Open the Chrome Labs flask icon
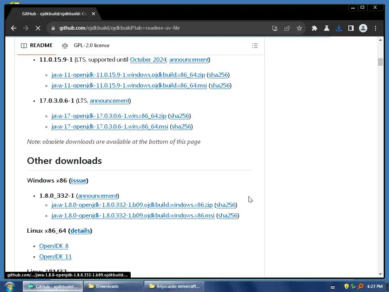 coord(326,28)
